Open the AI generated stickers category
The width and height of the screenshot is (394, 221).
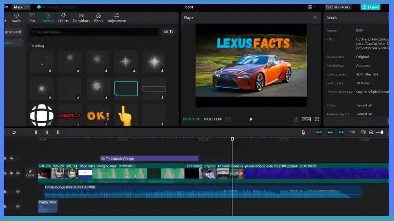tap(13, 32)
